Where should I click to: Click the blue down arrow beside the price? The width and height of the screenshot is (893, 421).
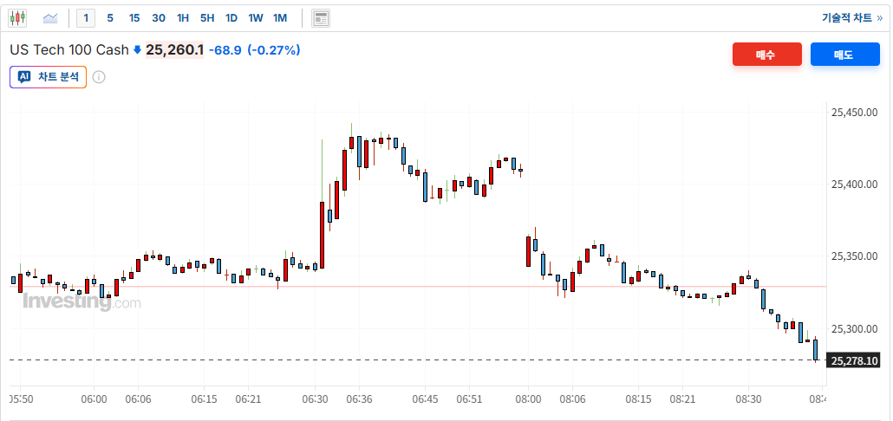pyautogui.click(x=137, y=50)
